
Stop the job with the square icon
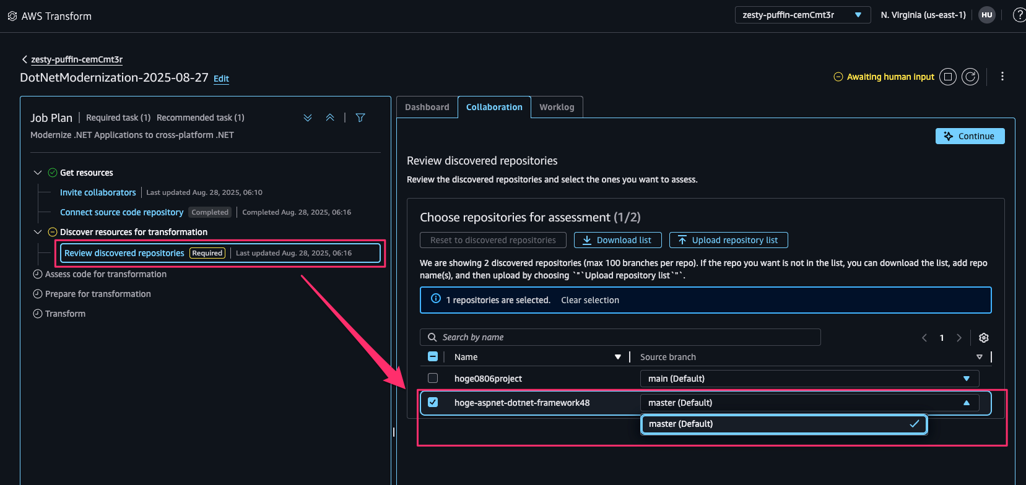point(948,77)
